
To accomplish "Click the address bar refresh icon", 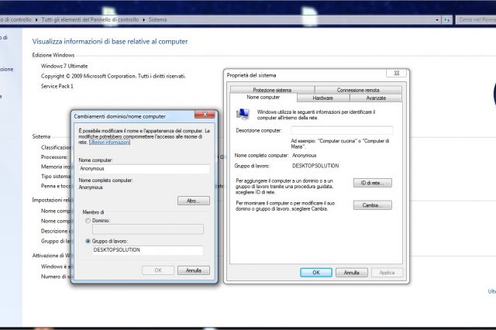I will point(446,19).
